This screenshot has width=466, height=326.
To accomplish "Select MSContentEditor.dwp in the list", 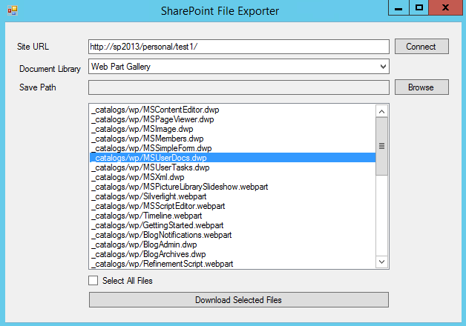I will (155, 110).
